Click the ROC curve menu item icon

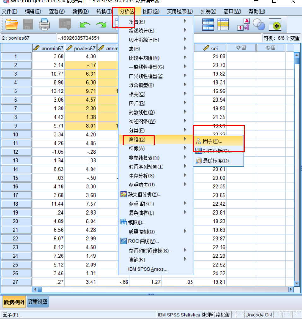pos(123,241)
